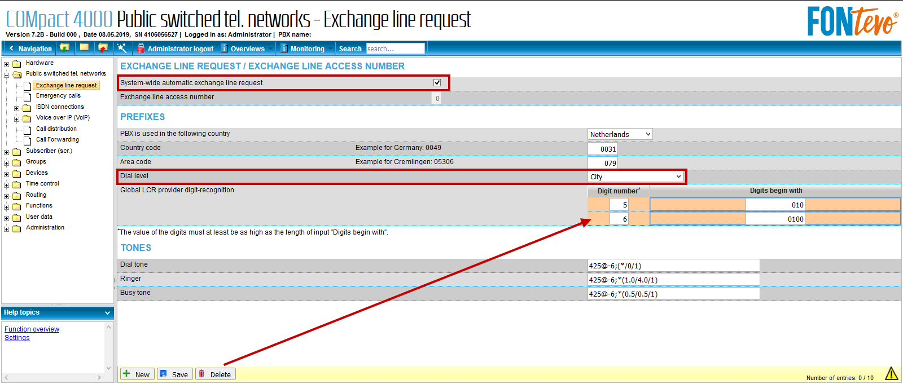Open the magic wand wizard tool

pos(121,48)
